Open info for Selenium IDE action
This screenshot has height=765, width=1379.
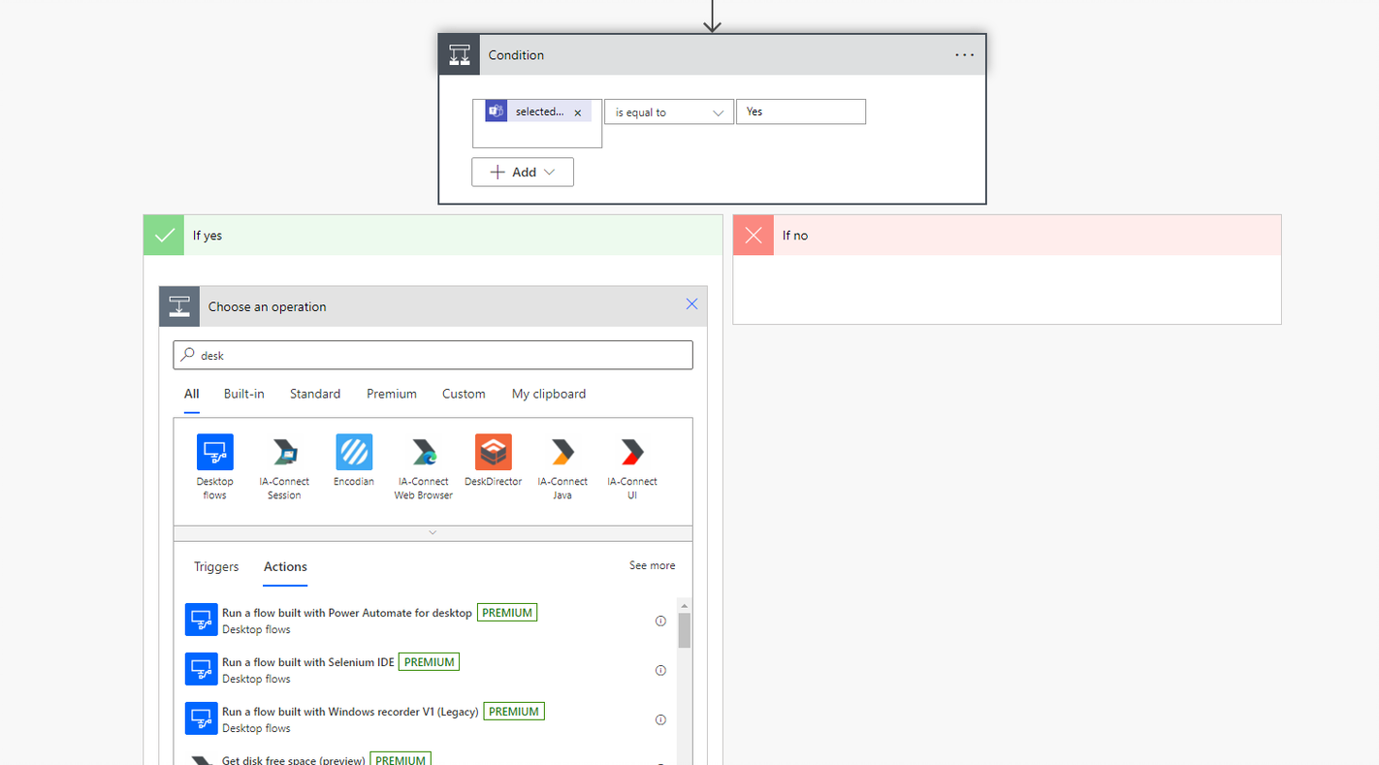pyautogui.click(x=661, y=670)
